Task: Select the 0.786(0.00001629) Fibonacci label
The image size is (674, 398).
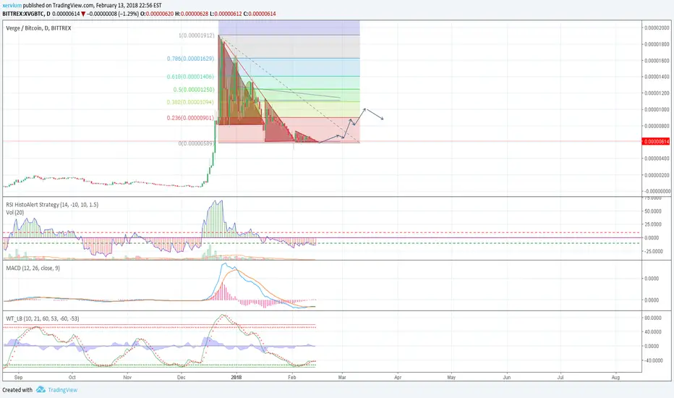Action: pos(190,58)
